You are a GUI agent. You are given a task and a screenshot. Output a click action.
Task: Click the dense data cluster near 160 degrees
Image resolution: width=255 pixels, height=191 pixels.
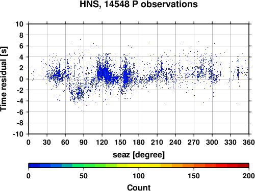coord(126,76)
